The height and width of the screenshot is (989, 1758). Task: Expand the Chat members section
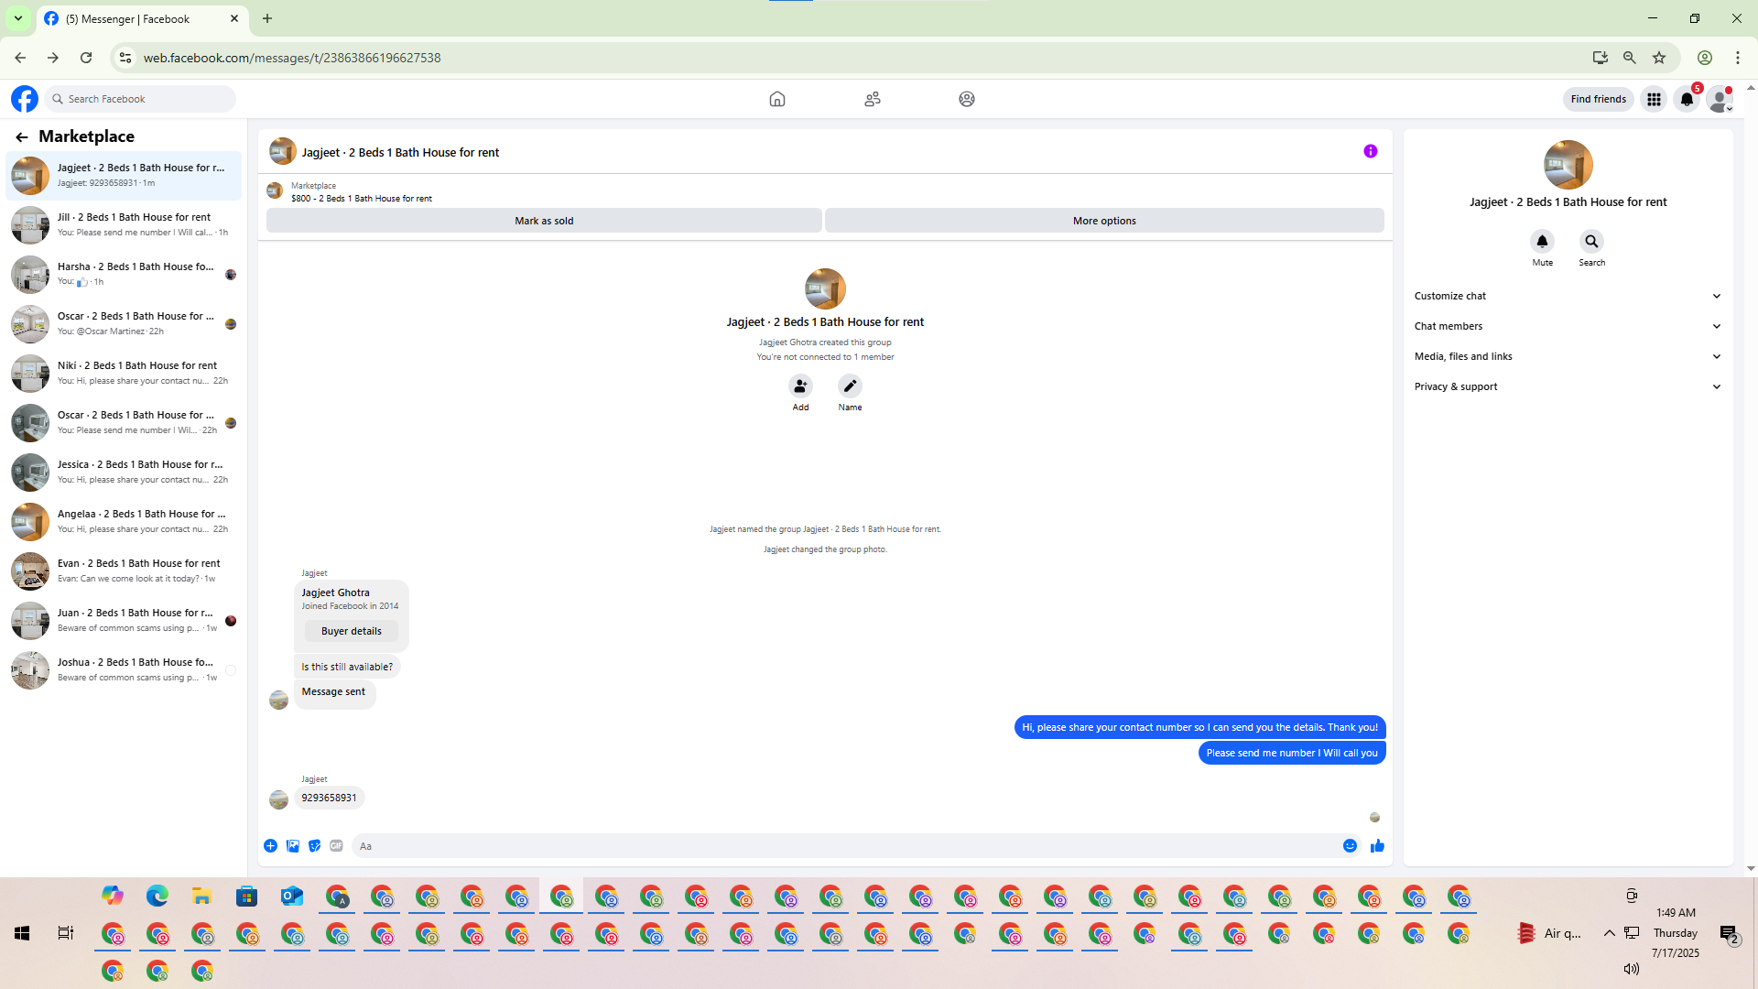click(1568, 327)
